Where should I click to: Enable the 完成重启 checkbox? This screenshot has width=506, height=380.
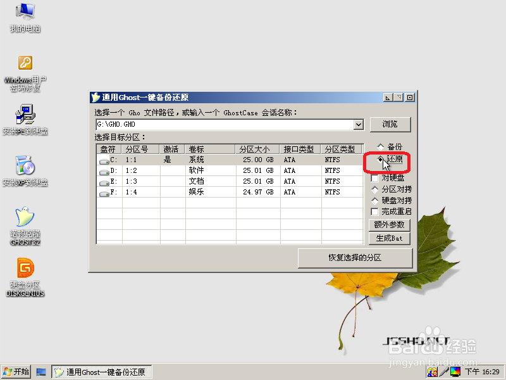(392, 212)
